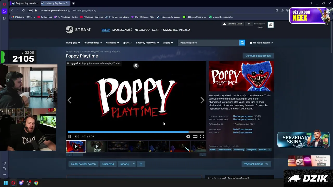Select first Huggy Wuggy trailer thumbnail
The image size is (333, 187).
pyautogui.click(x=76, y=146)
